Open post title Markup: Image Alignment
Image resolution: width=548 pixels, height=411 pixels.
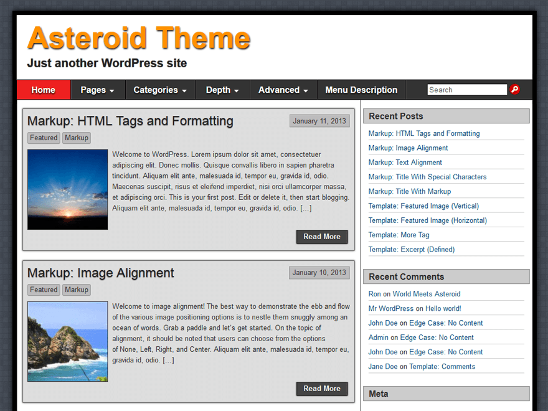click(101, 273)
